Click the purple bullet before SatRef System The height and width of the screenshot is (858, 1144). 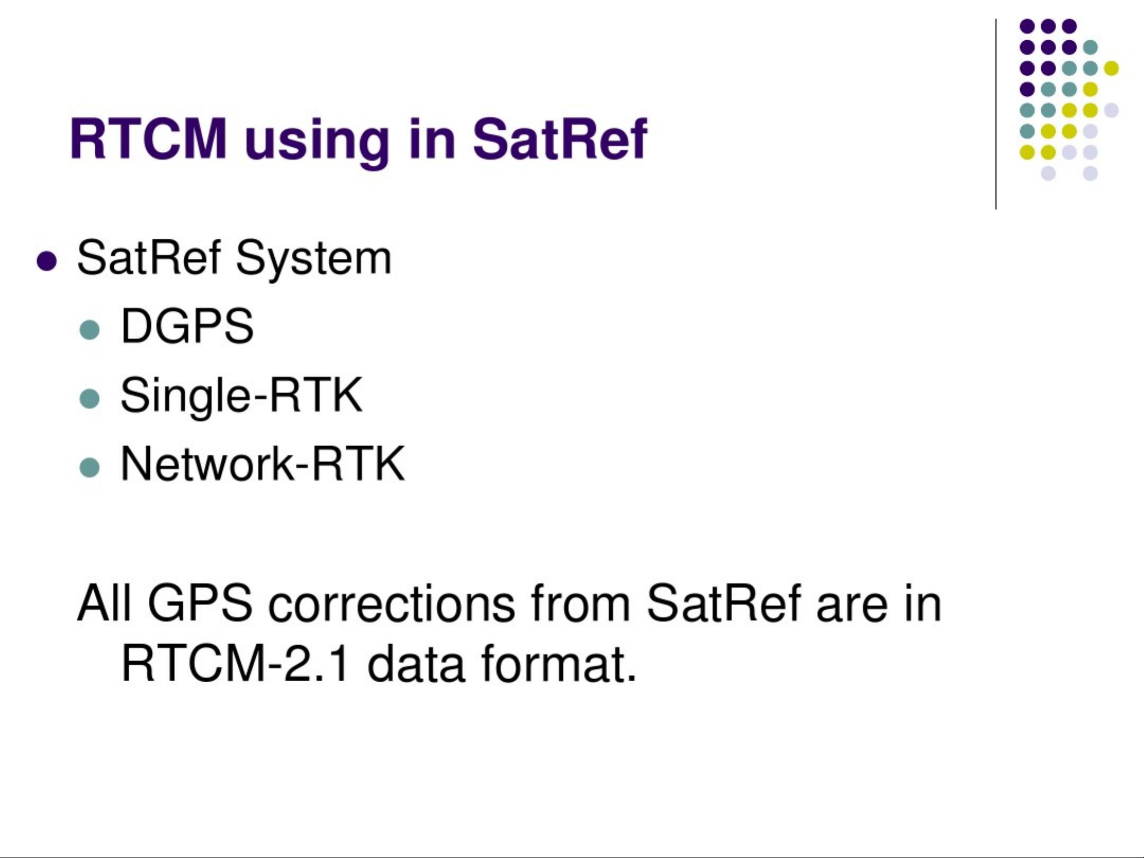tap(47, 261)
